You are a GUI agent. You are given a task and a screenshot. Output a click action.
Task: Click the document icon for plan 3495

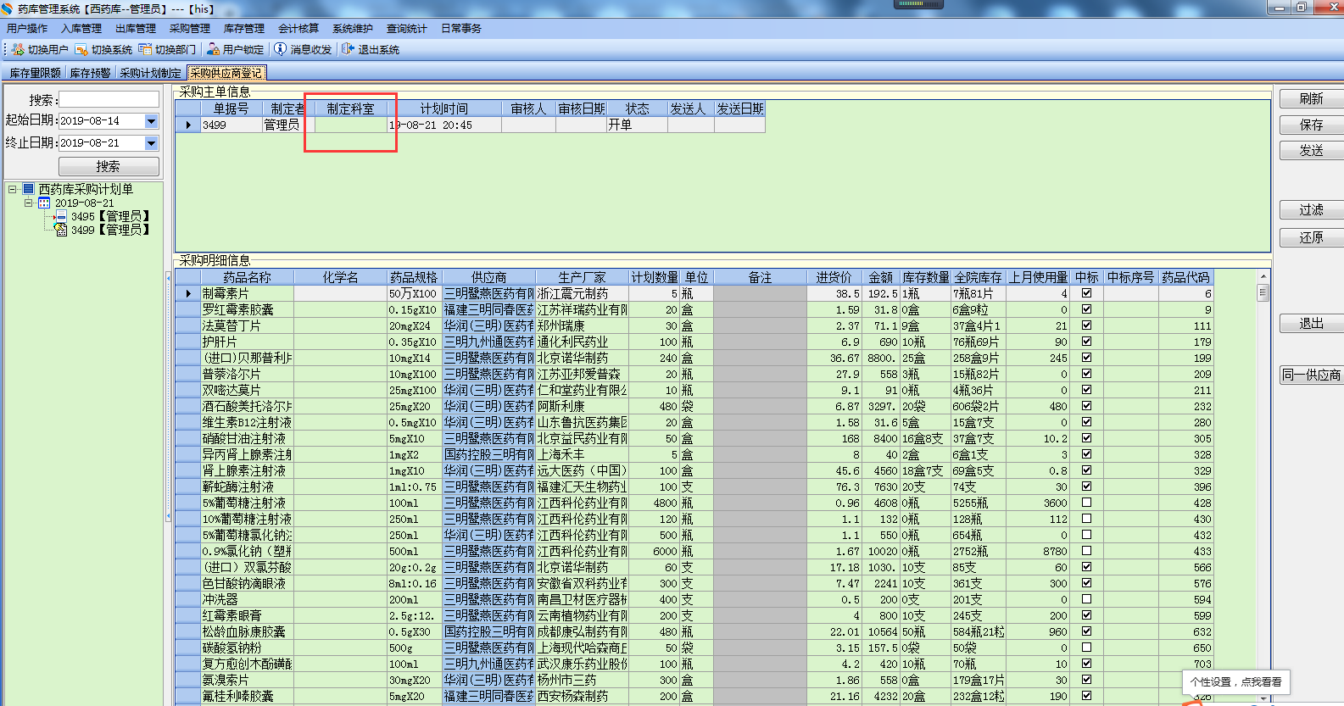61,217
